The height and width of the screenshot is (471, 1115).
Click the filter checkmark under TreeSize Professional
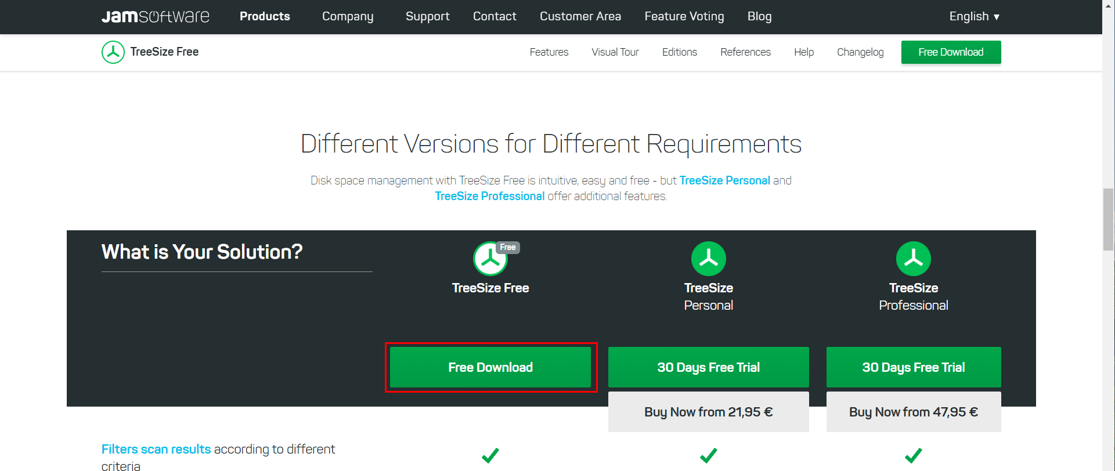coord(913,455)
